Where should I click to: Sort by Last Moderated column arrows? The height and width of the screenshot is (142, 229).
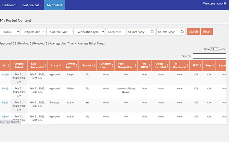(45, 66)
